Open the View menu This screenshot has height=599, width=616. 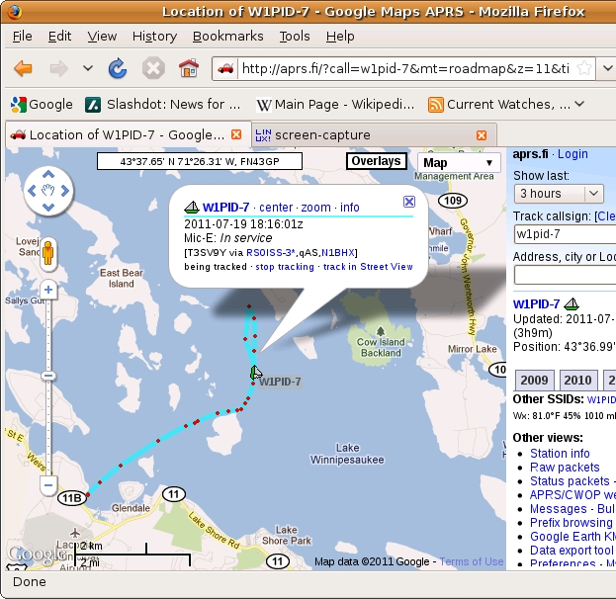click(102, 37)
